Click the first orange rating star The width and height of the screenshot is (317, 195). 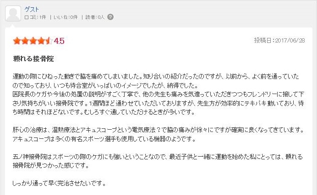[x=17, y=41]
